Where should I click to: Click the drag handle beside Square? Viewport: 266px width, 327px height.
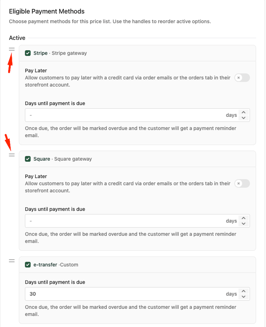click(x=12, y=155)
